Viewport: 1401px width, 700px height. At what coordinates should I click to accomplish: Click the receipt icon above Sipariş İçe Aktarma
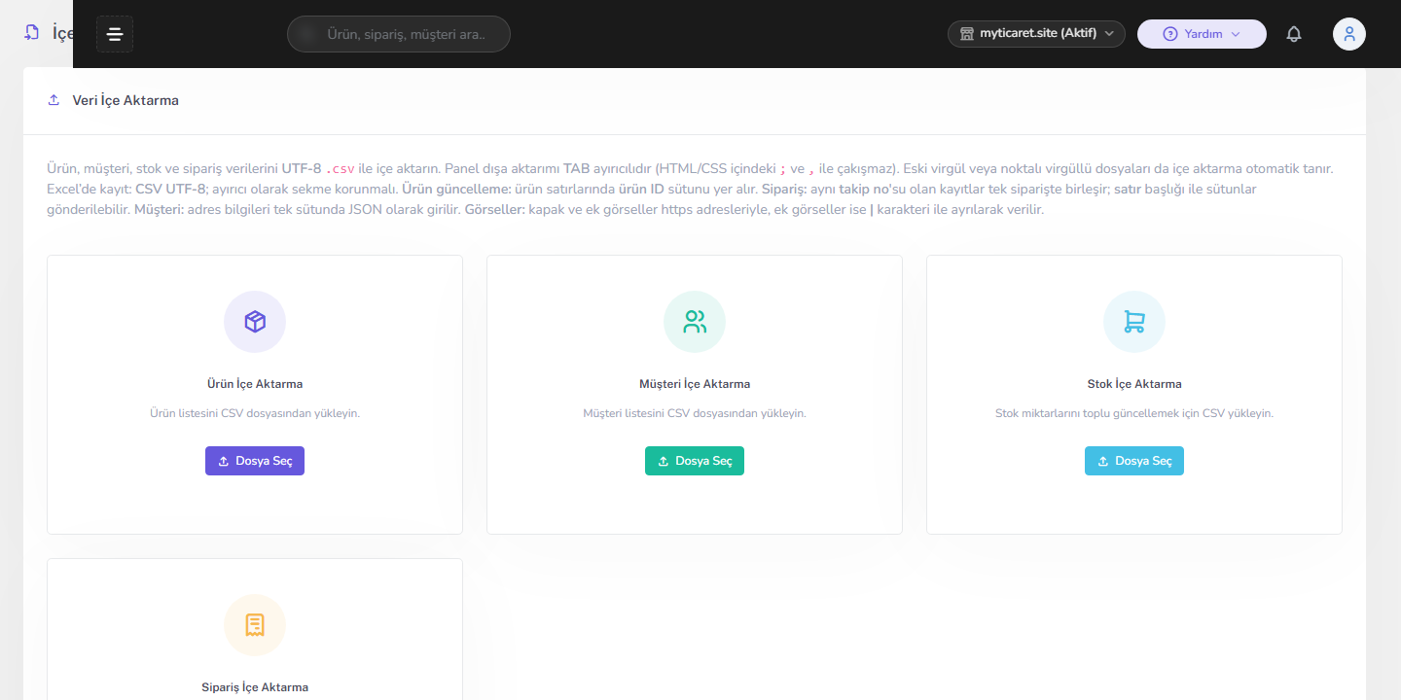(255, 625)
